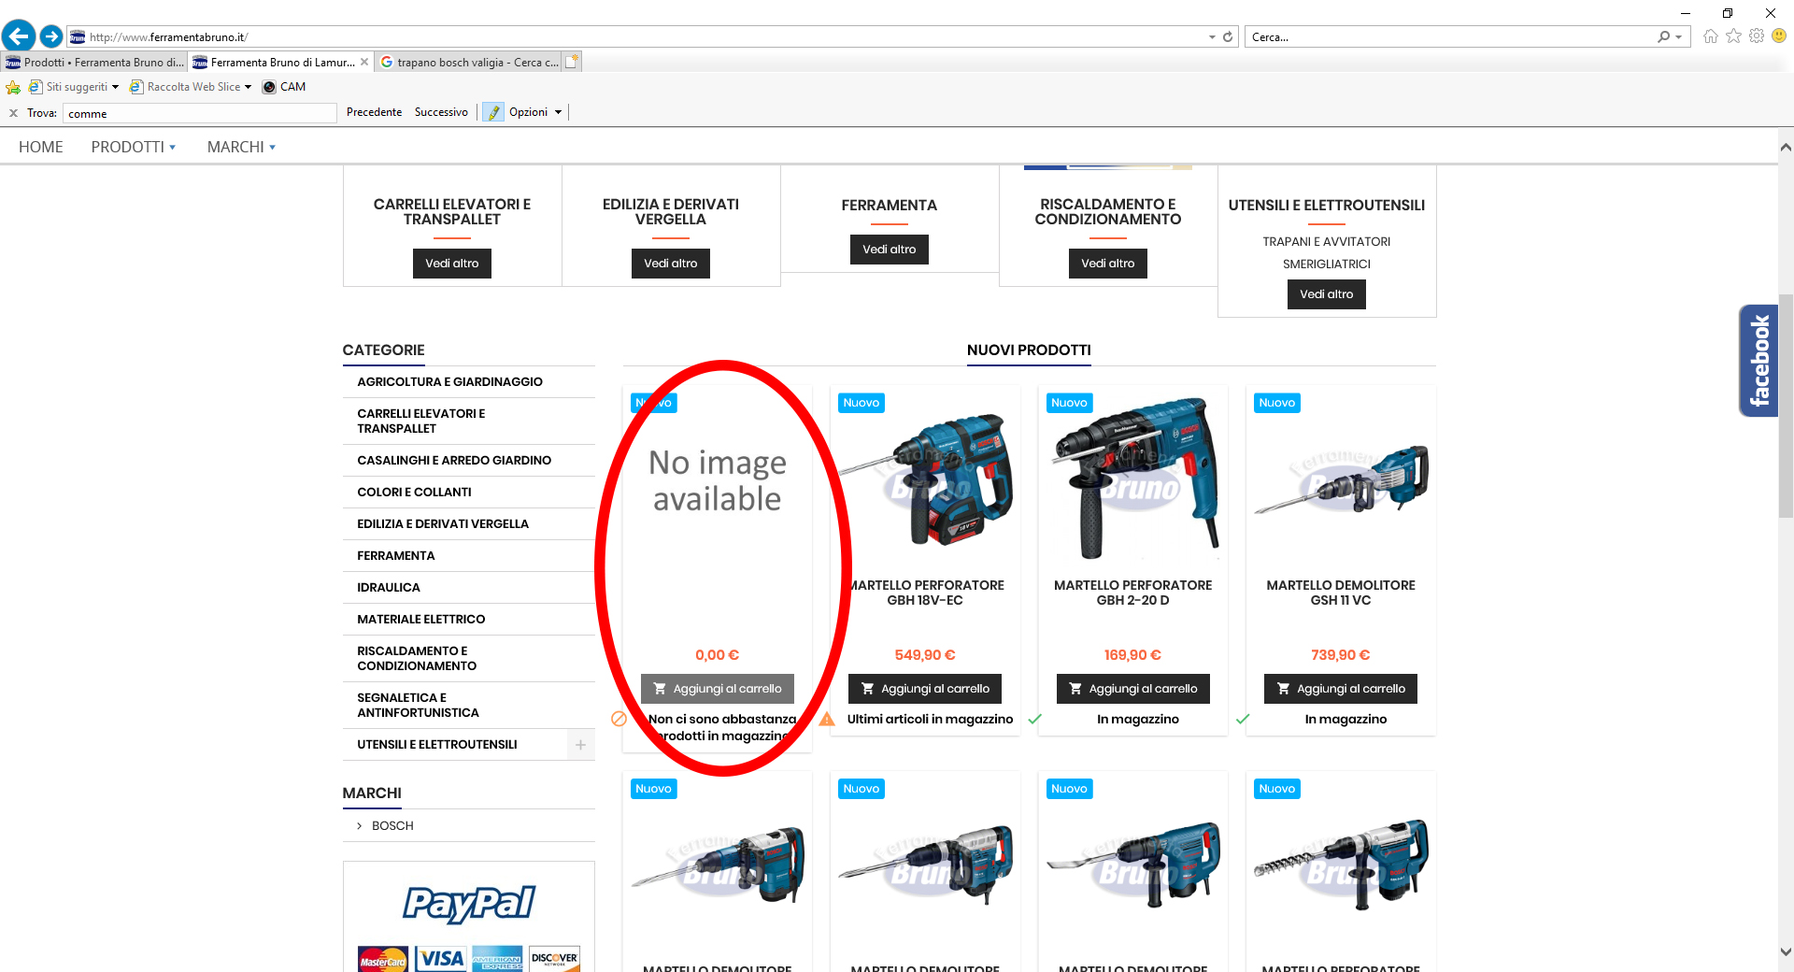Open the SMERIGLIATRICI link

click(1327, 264)
